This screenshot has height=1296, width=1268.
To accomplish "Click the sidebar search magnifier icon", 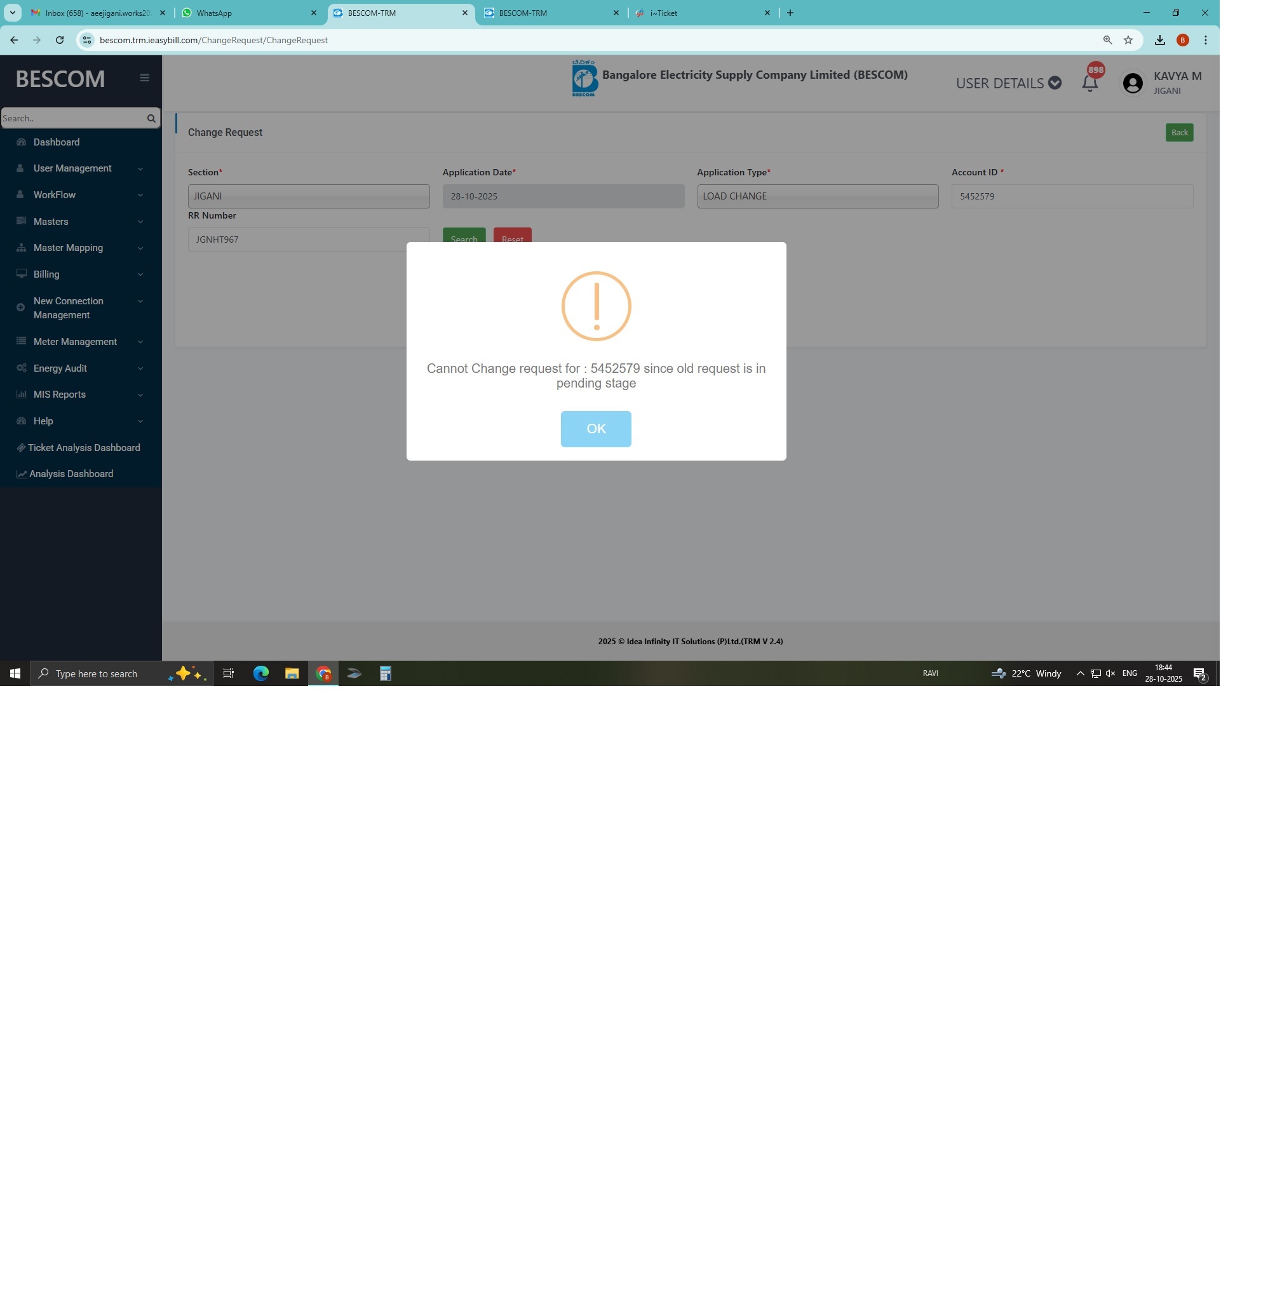I will [151, 118].
